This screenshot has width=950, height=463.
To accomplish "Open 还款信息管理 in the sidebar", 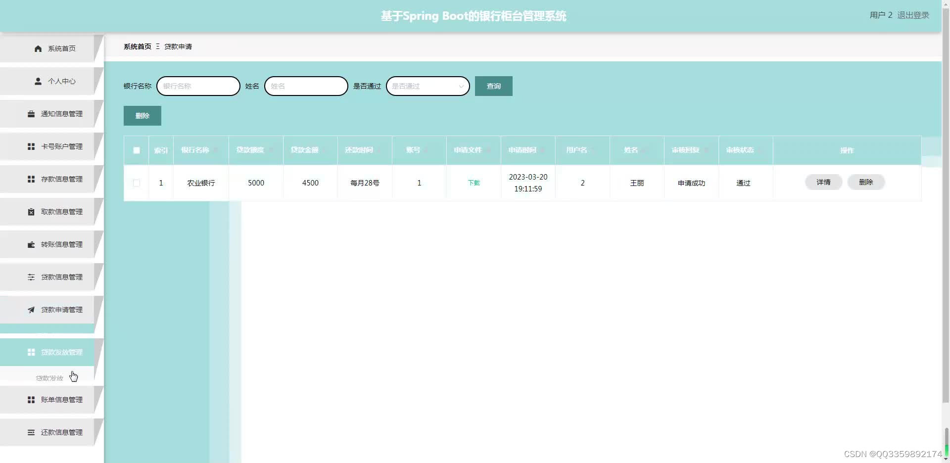I will [x=47, y=432].
